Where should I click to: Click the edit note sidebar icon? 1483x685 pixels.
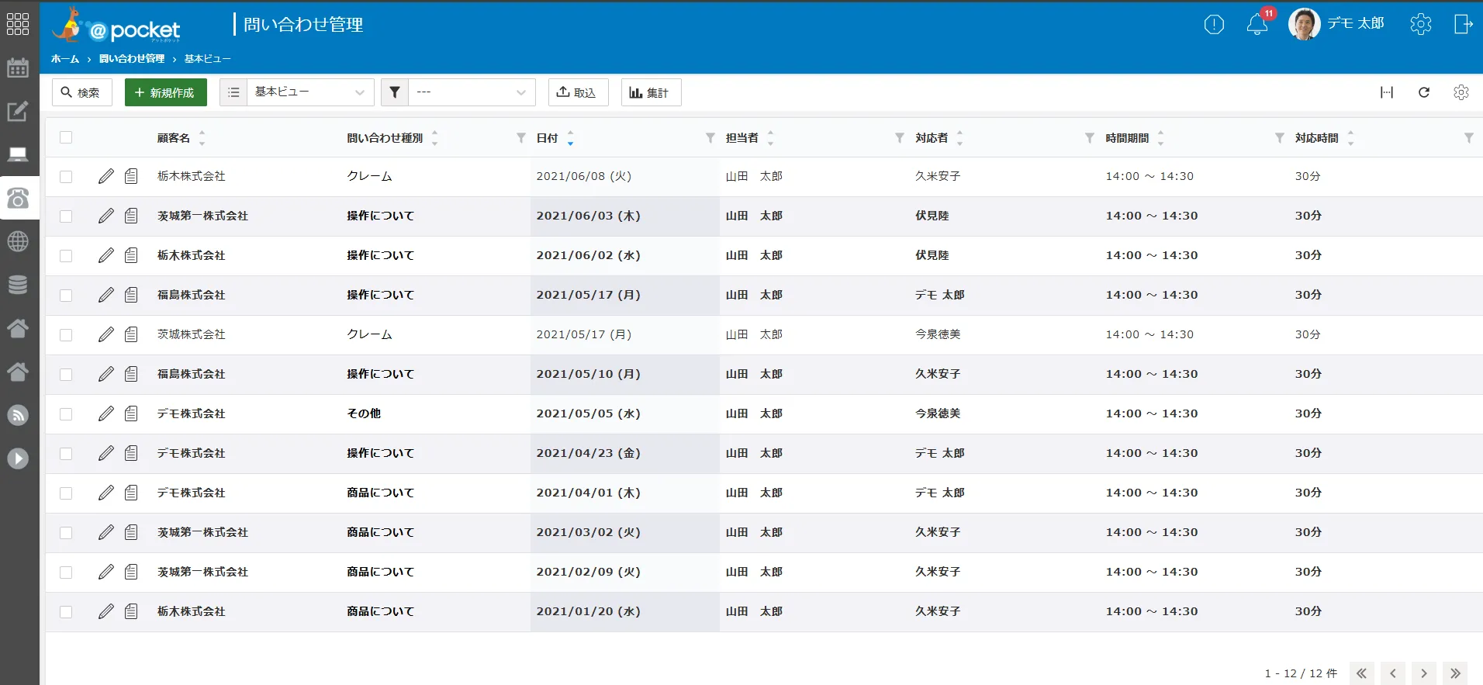point(18,111)
